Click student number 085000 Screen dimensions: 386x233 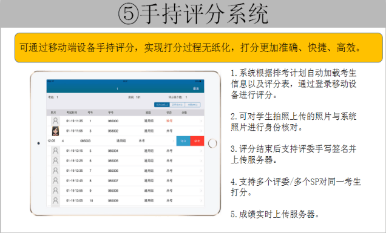click(113, 121)
